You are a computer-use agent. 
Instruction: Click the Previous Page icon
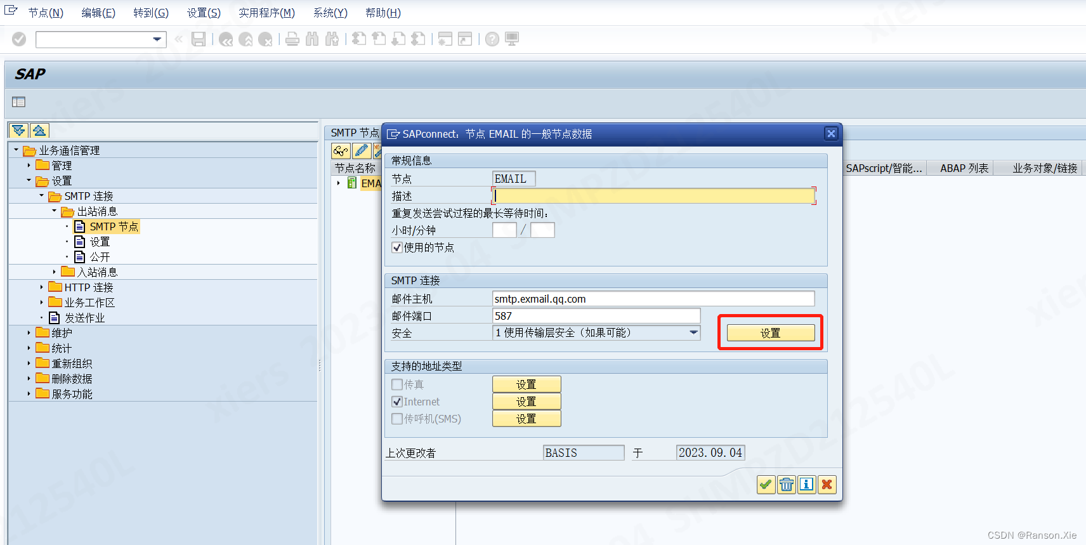379,39
